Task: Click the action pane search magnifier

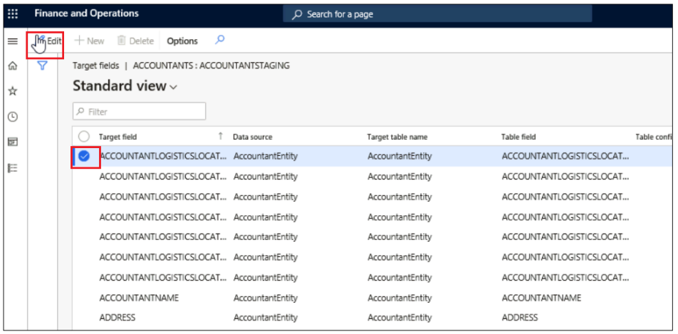Action: 219,40
